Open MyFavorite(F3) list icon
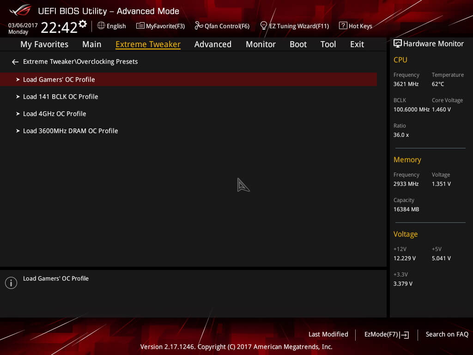 (140, 26)
